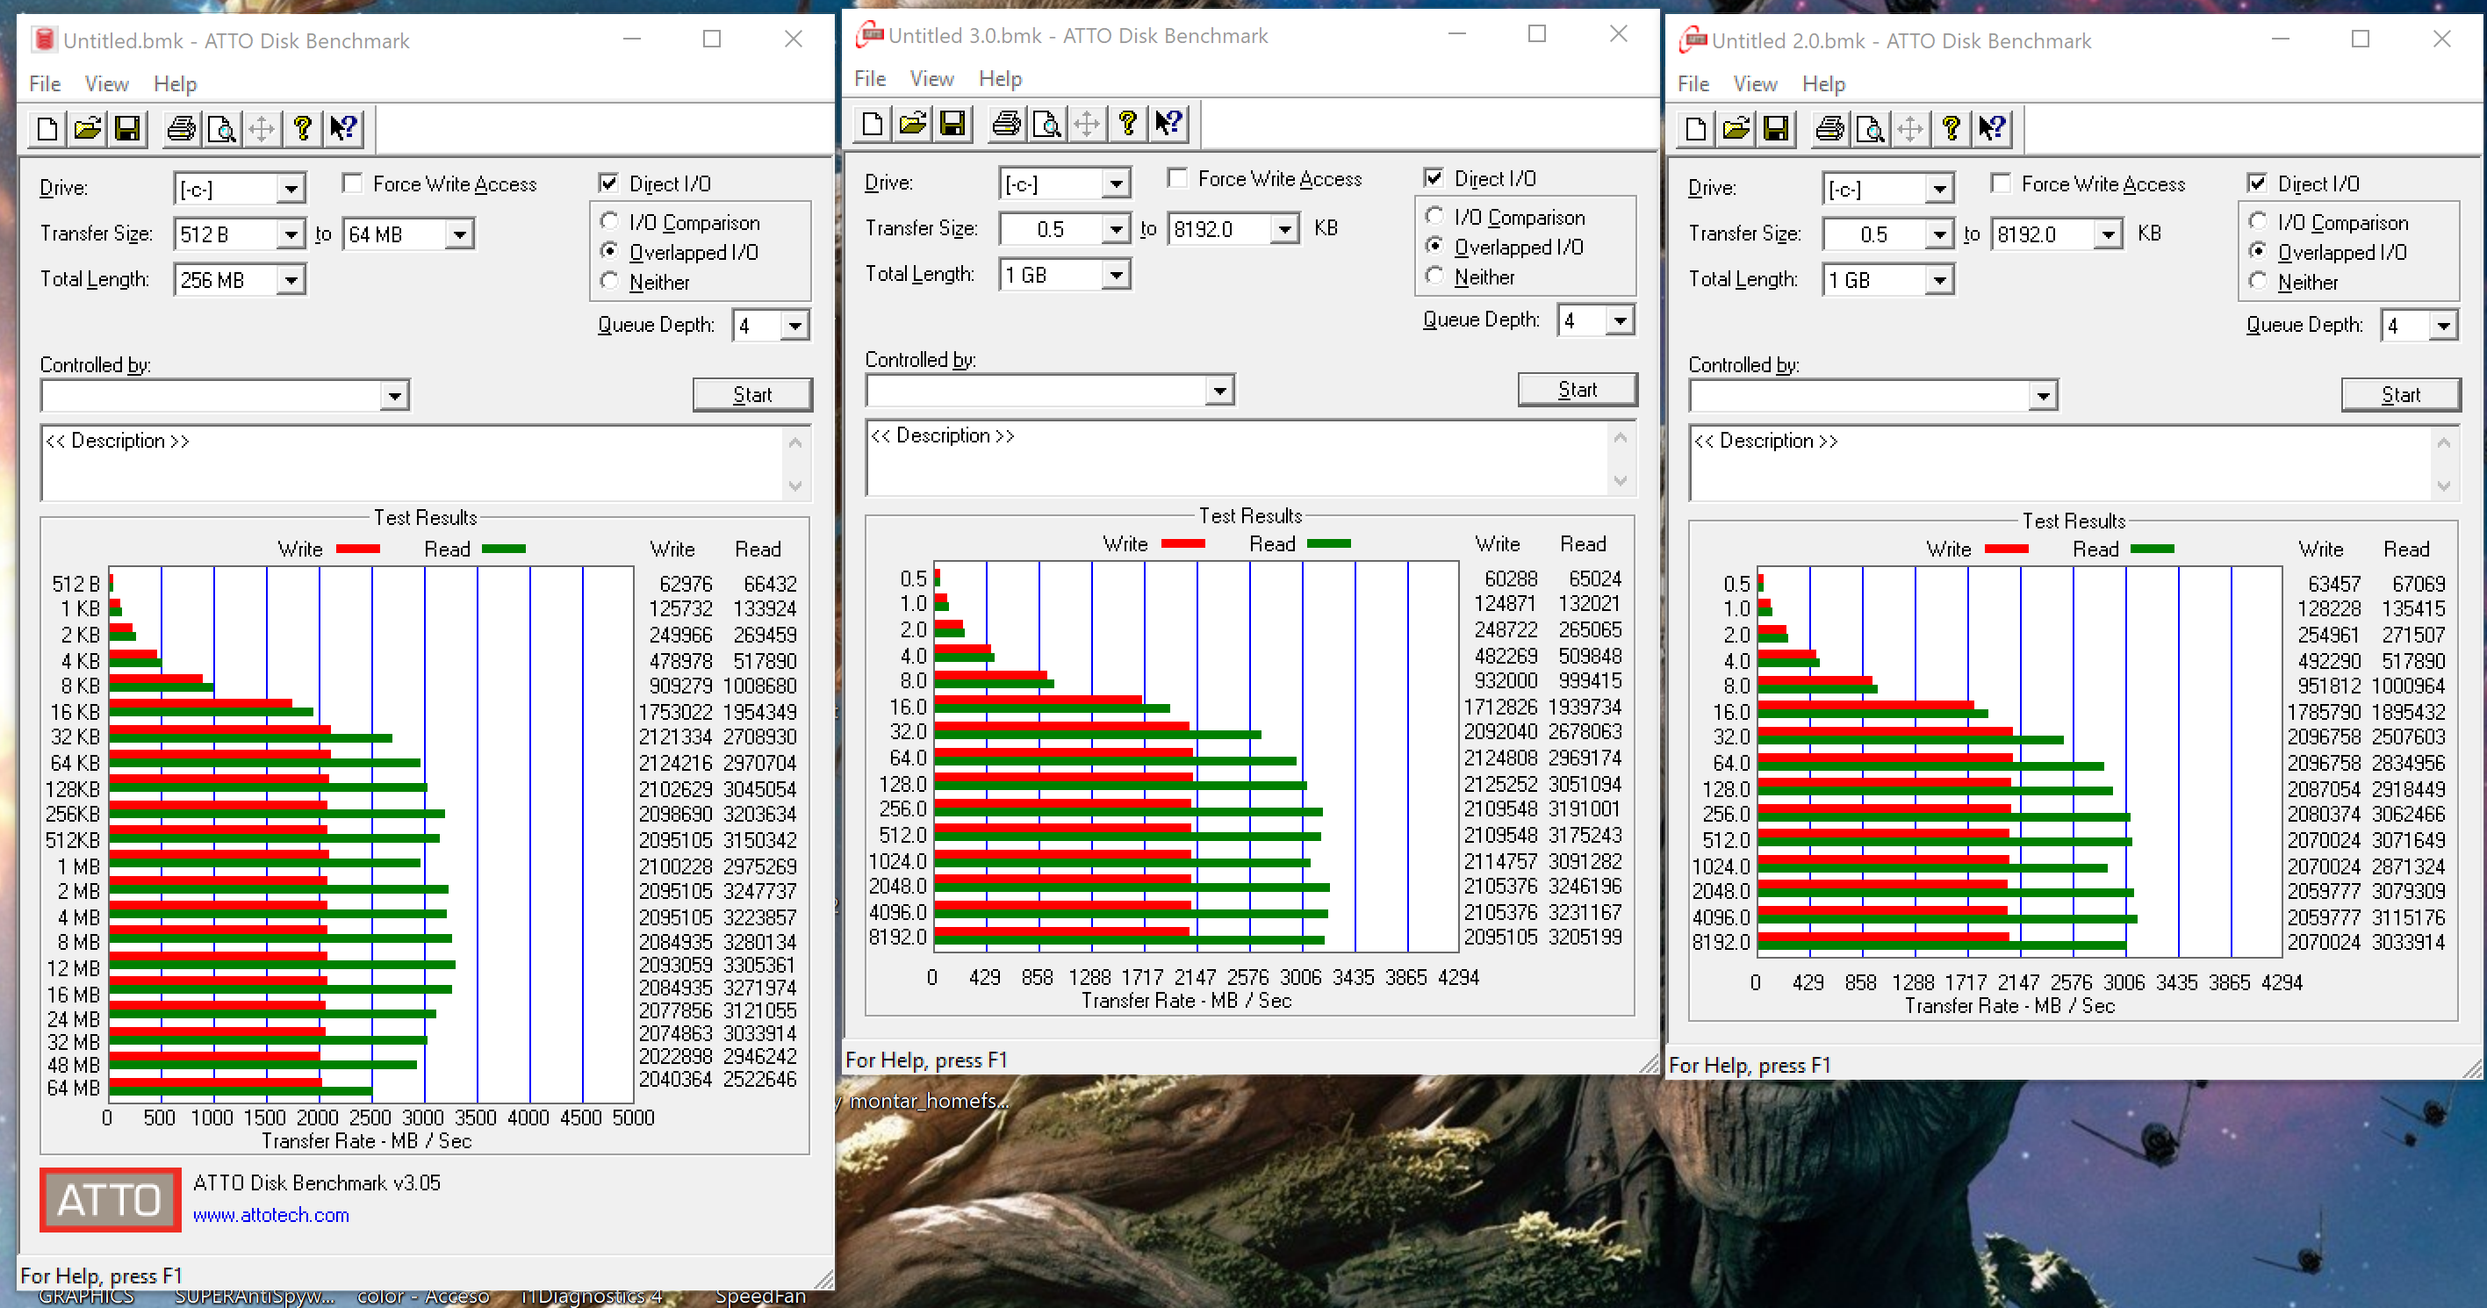This screenshot has height=1308, width=2487.
Task: Open 64 MB transfer size dropdown in Untitled.bmk
Action: tap(459, 234)
